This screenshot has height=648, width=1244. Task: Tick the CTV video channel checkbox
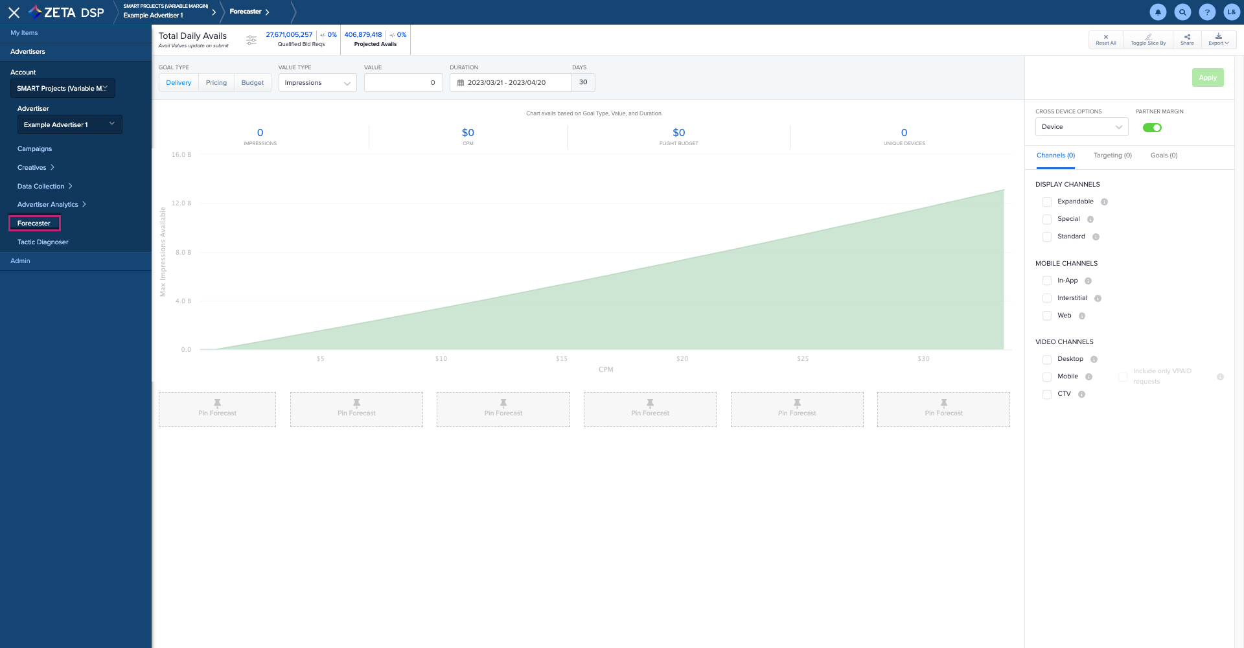1047,395
